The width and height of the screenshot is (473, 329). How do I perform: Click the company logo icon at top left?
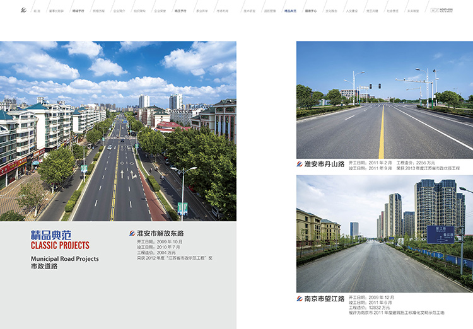23,11
